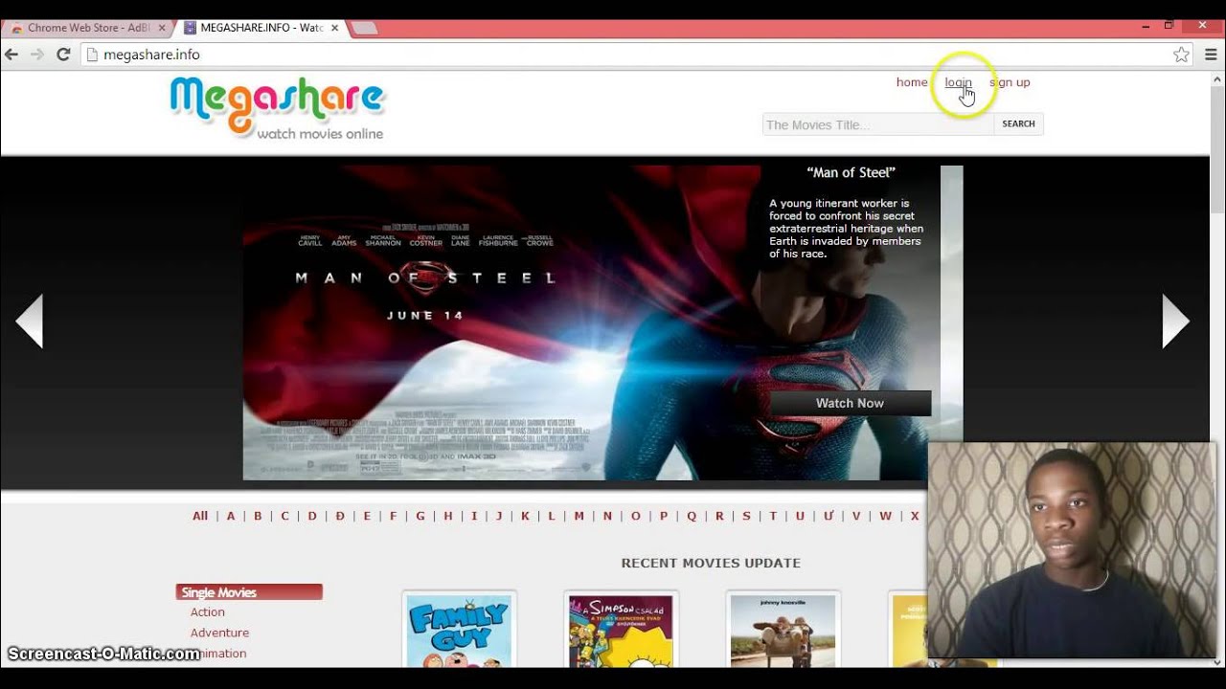The image size is (1226, 689).
Task: Filter movies by letter F
Action: pyautogui.click(x=393, y=516)
